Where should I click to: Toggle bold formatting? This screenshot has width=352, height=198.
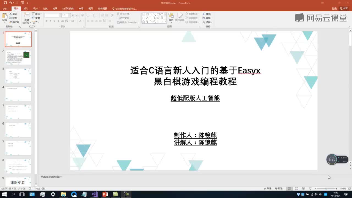(46, 21)
